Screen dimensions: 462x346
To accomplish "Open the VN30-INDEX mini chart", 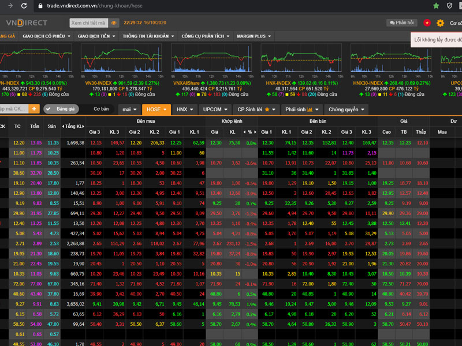I will [121, 58].
